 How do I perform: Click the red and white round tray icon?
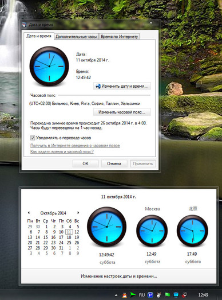point(184,295)
